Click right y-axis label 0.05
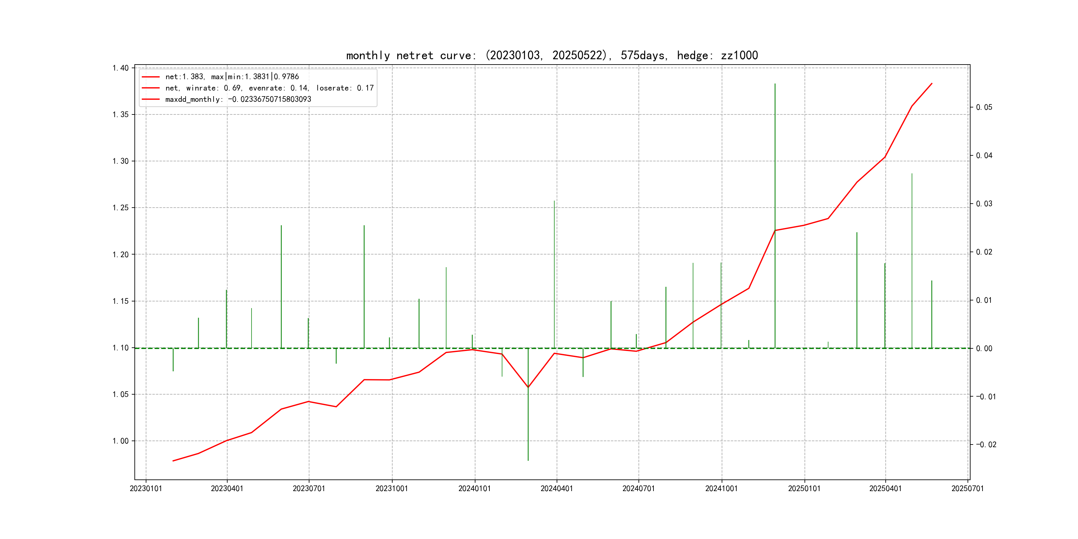Viewport: 1078px width, 539px height. click(x=984, y=107)
